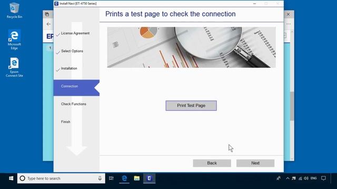The height and width of the screenshot is (189, 337).
Task: Click the tab icon in background window
Action: (x=47, y=14)
